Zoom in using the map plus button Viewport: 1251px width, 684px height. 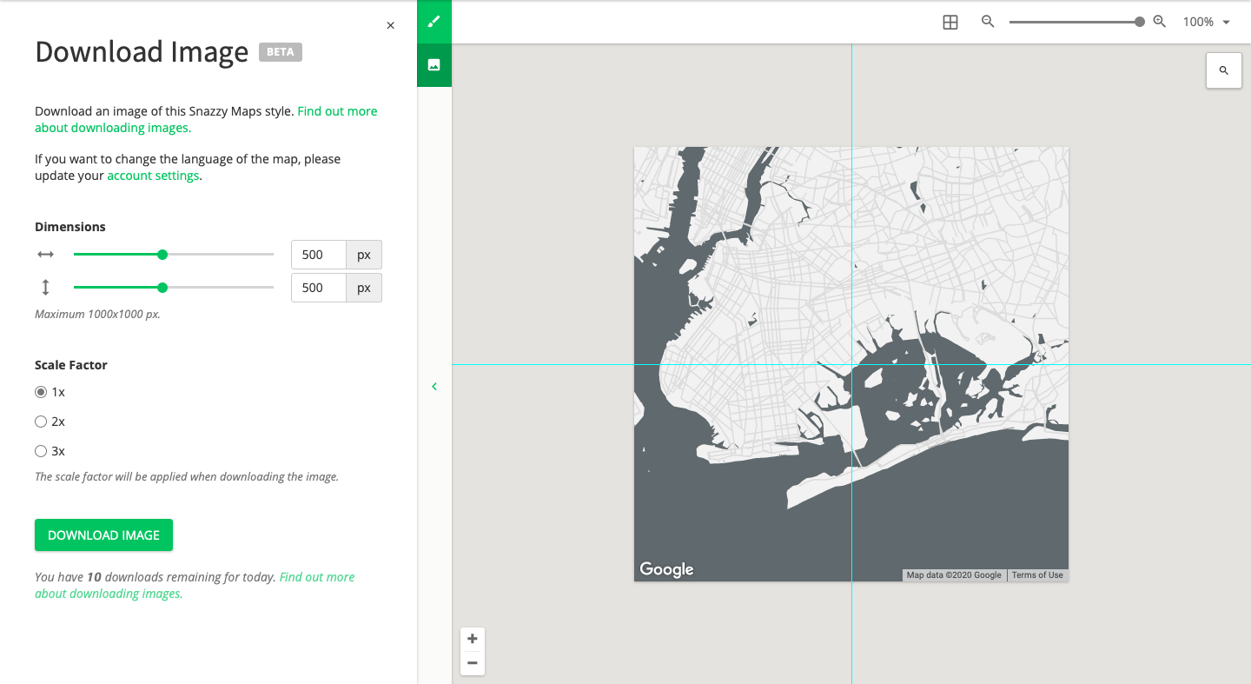tap(473, 638)
